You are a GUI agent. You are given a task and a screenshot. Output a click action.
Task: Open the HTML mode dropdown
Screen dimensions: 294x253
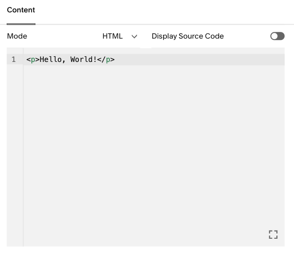tap(120, 36)
